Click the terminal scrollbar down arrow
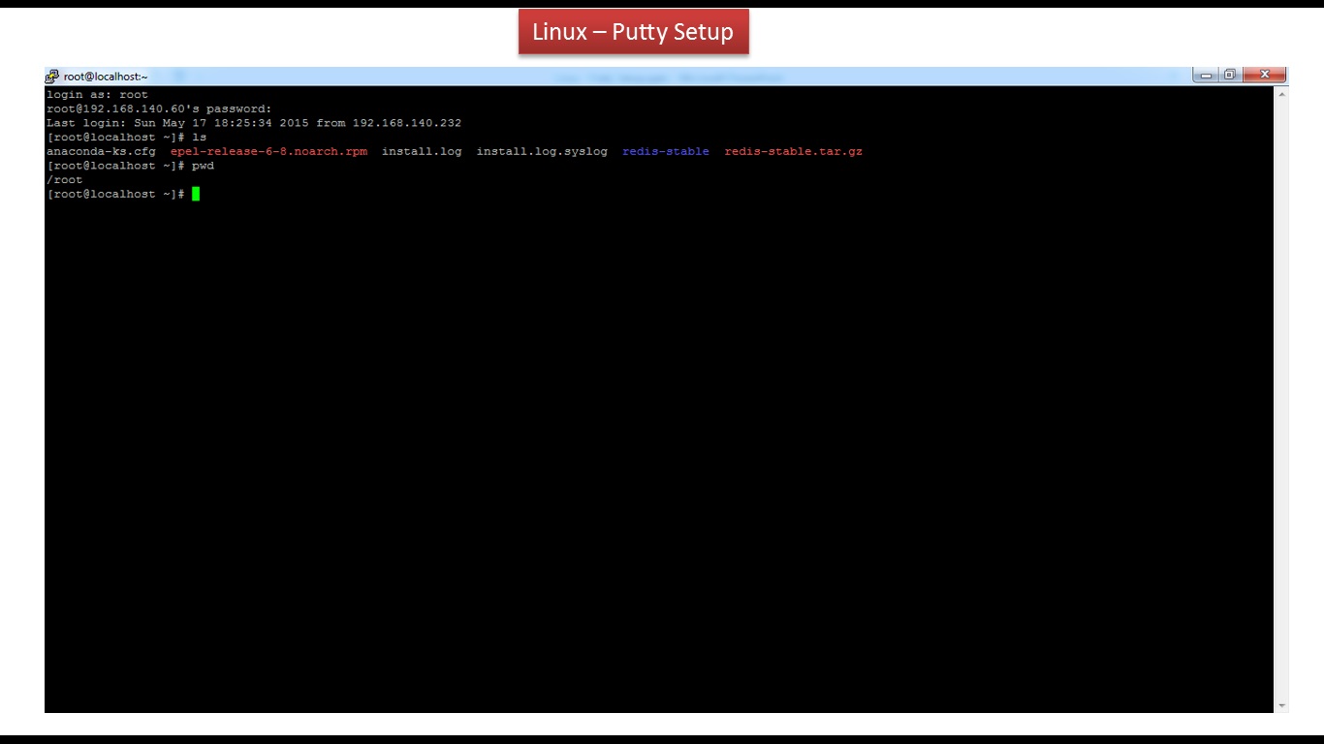 1282,706
